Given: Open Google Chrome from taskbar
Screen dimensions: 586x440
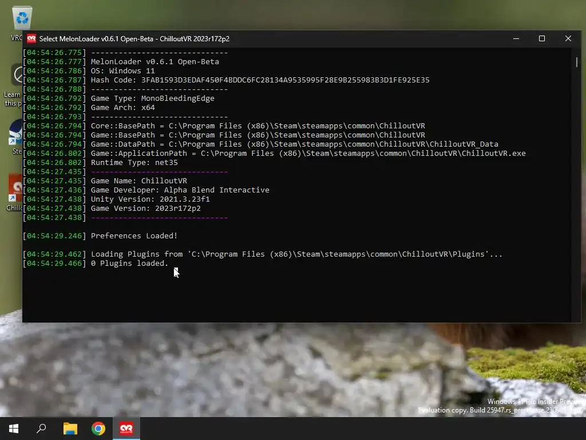Looking at the screenshot, I should point(98,429).
